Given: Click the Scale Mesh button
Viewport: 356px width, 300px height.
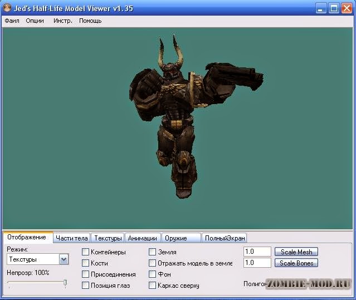Looking at the screenshot, I should [296, 252].
